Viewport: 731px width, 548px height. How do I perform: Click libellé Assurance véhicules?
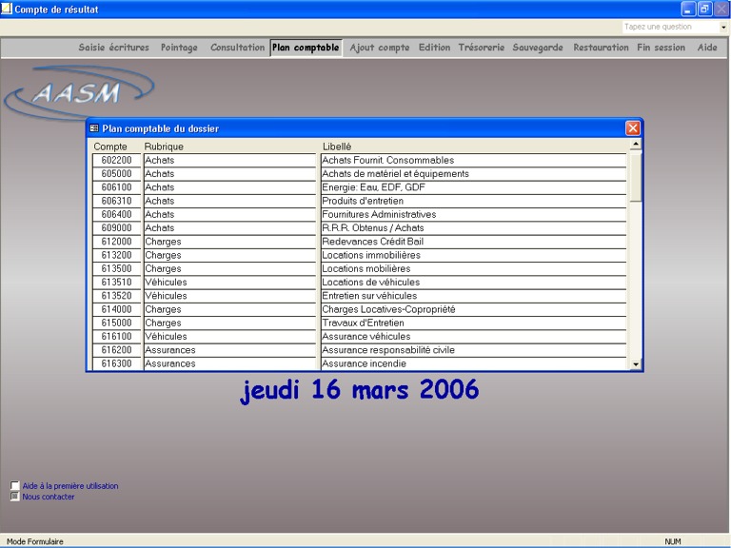pos(474,336)
